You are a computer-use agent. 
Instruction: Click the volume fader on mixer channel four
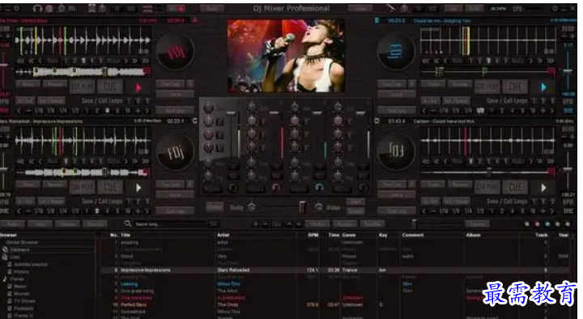coord(360,113)
